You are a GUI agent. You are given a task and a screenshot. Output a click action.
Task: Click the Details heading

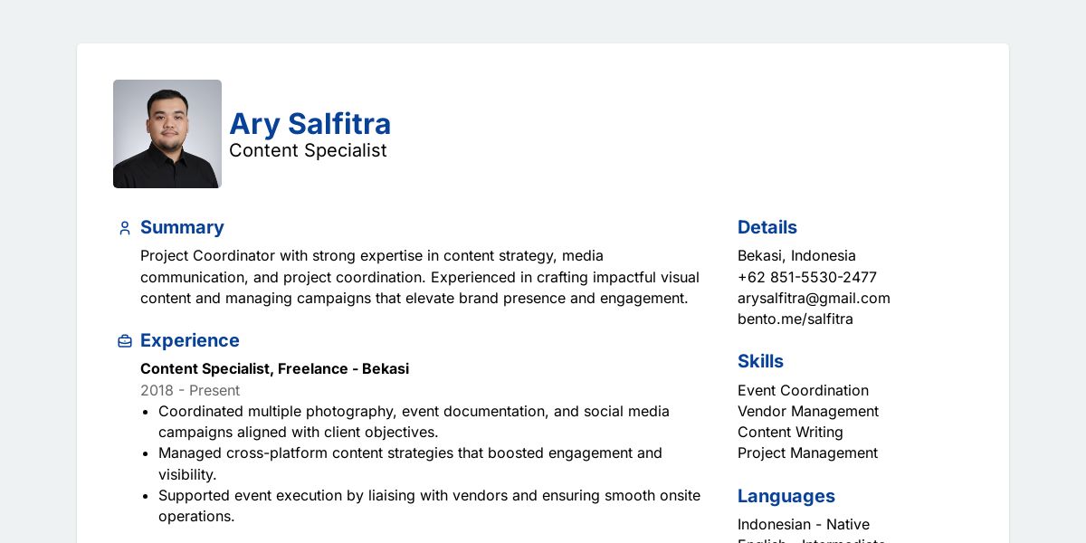767,227
